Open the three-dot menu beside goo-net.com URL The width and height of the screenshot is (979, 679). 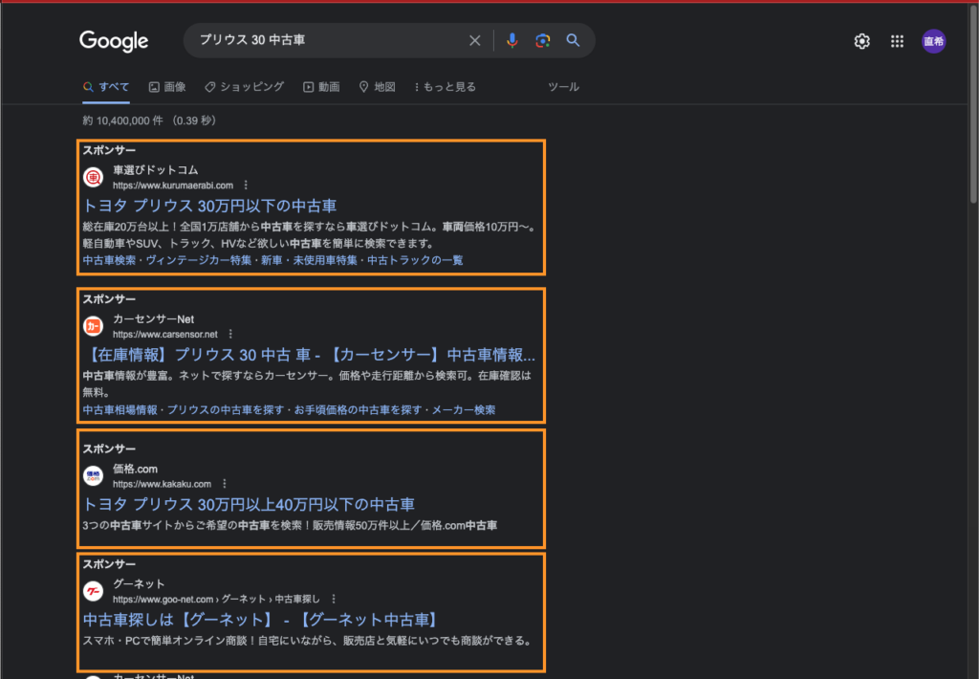pyautogui.click(x=334, y=599)
